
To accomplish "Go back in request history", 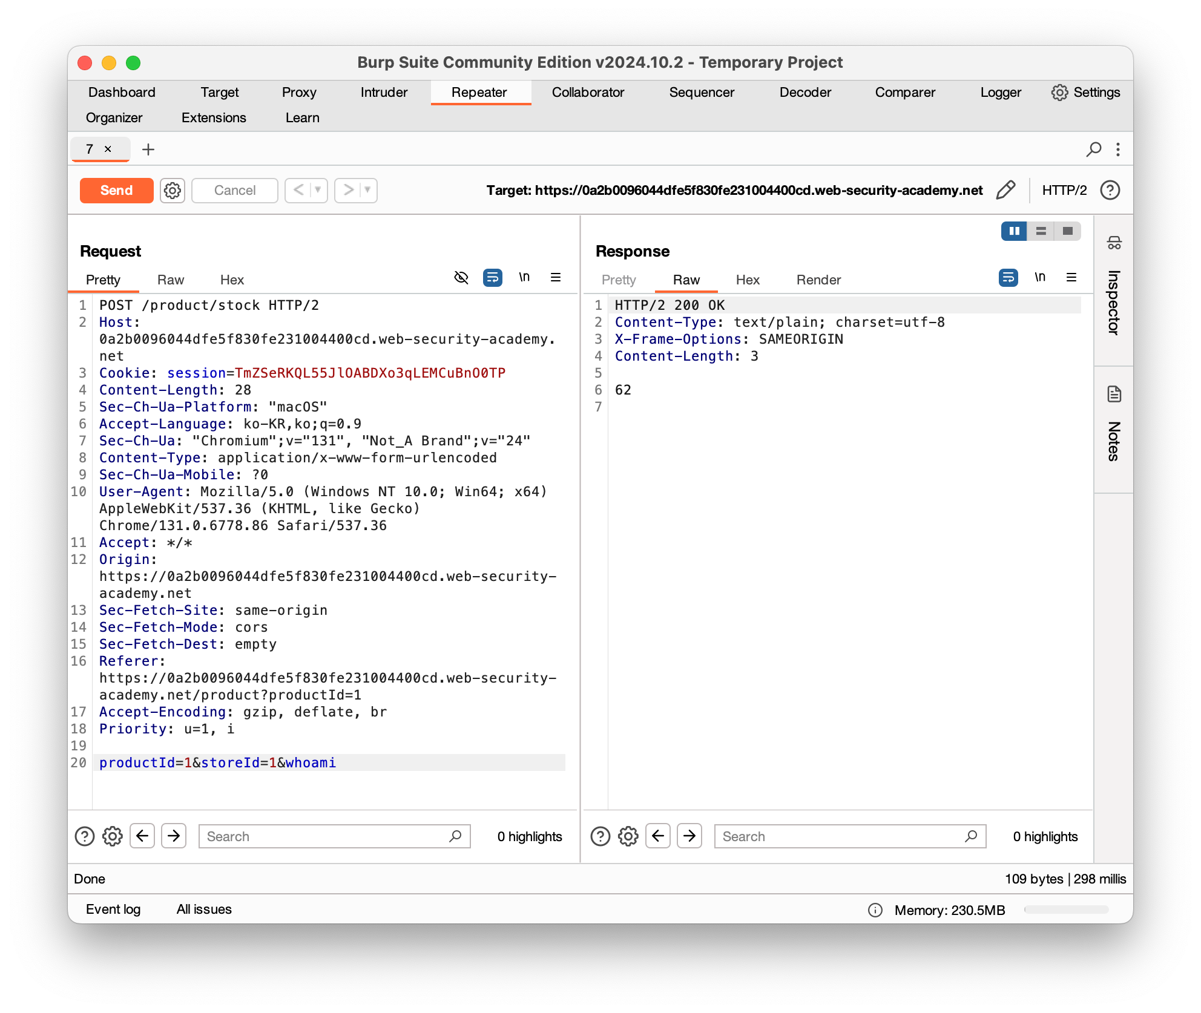I will [x=298, y=191].
